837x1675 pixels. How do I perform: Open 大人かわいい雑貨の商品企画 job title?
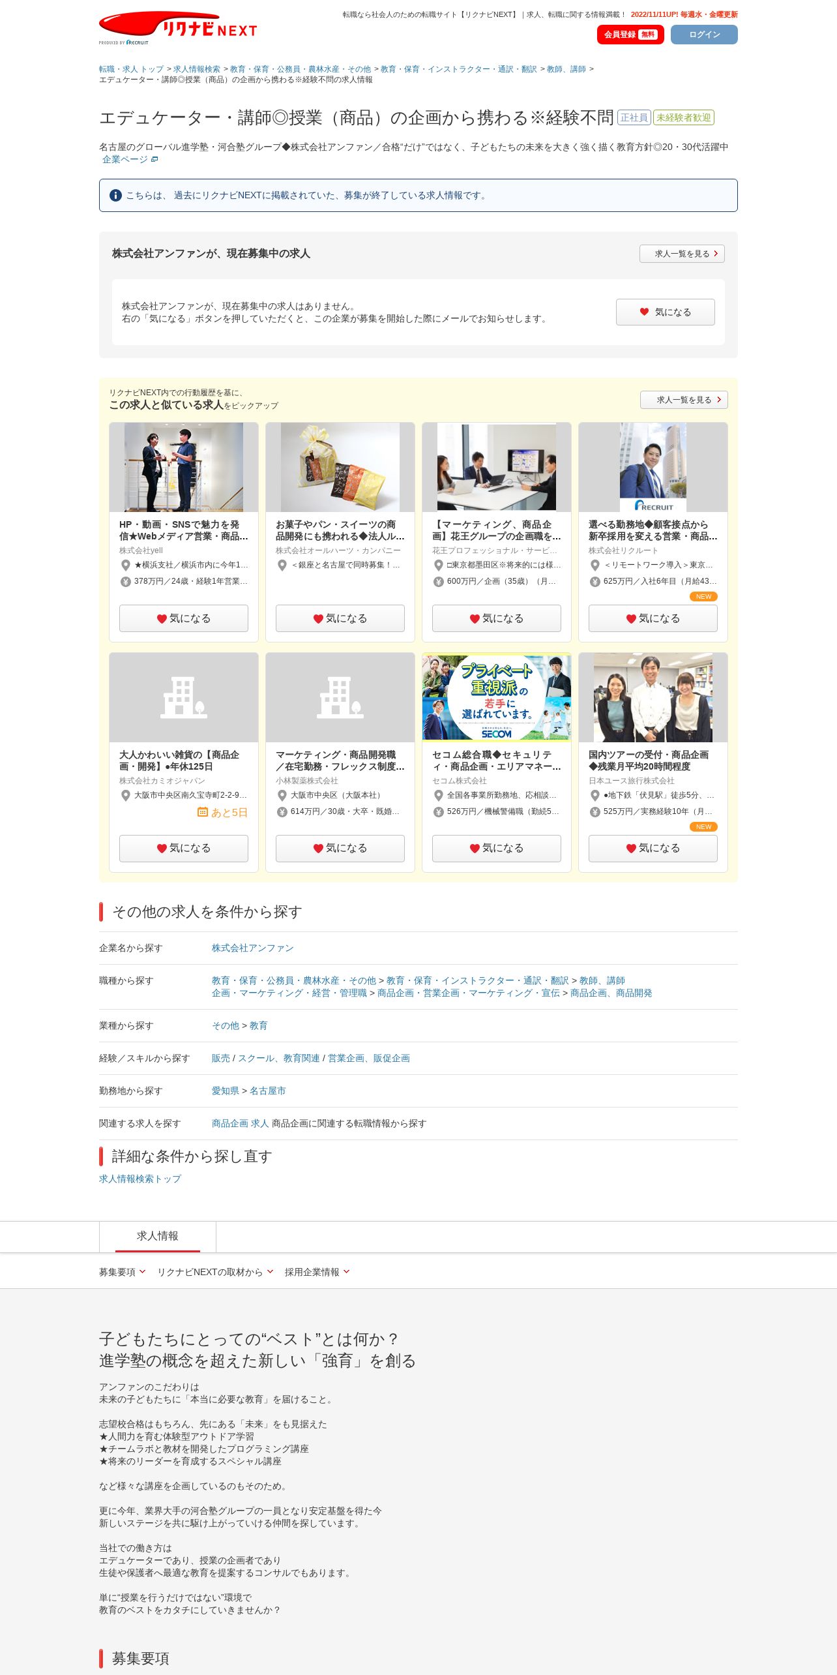[x=179, y=761]
